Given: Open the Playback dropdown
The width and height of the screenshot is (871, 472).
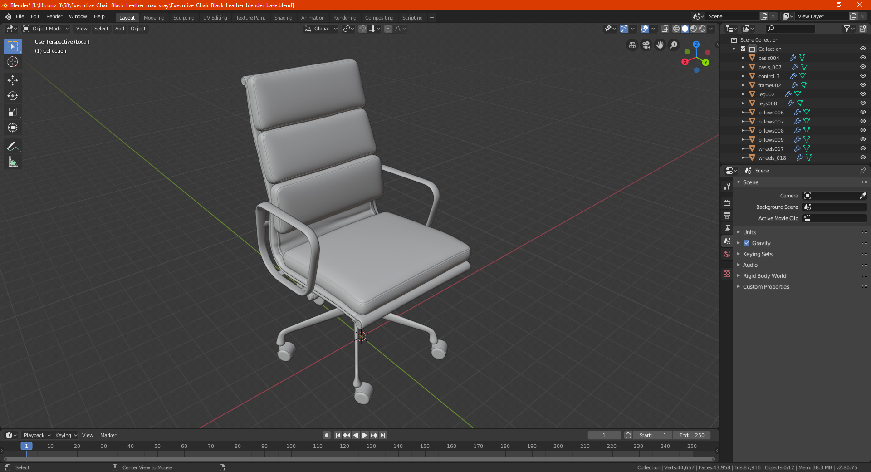Looking at the screenshot, I should (x=37, y=435).
